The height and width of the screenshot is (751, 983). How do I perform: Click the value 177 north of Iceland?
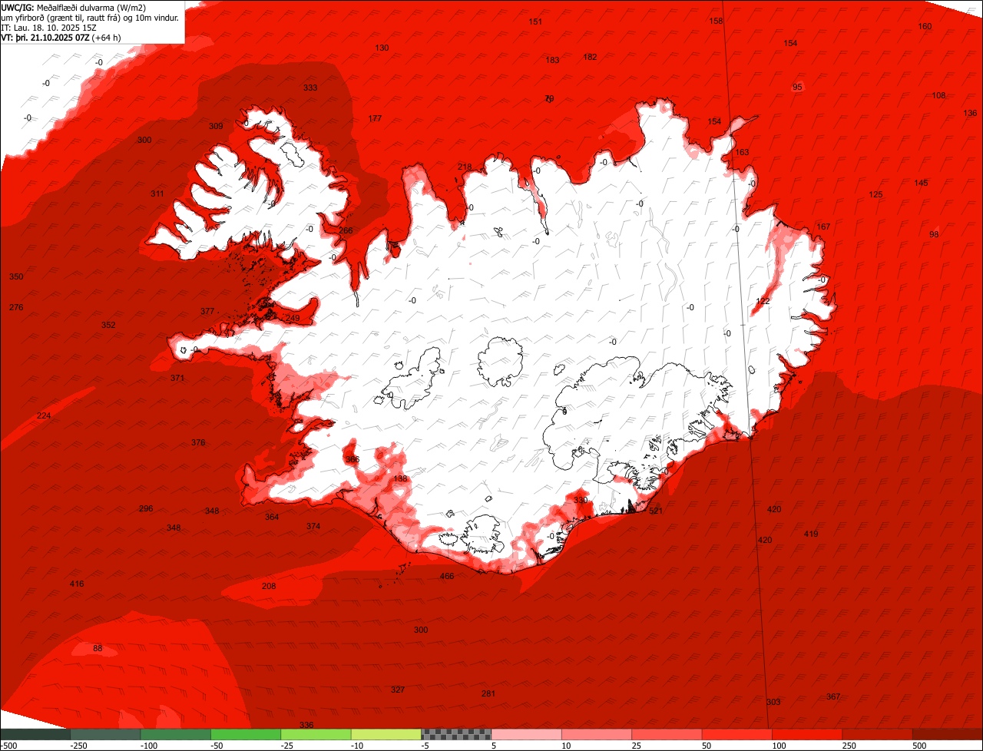375,119
